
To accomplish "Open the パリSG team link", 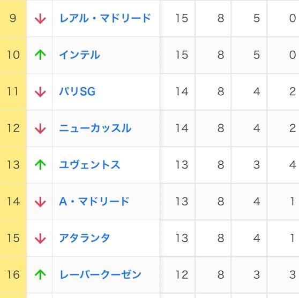I will [x=77, y=91].
